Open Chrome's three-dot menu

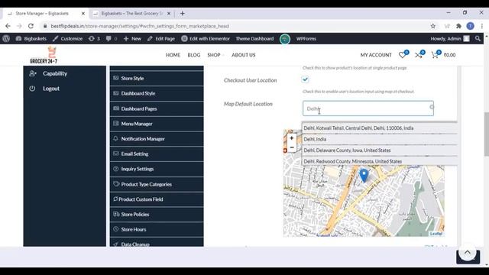click(482, 26)
